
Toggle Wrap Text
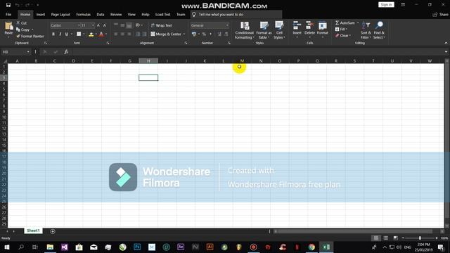(161, 25)
